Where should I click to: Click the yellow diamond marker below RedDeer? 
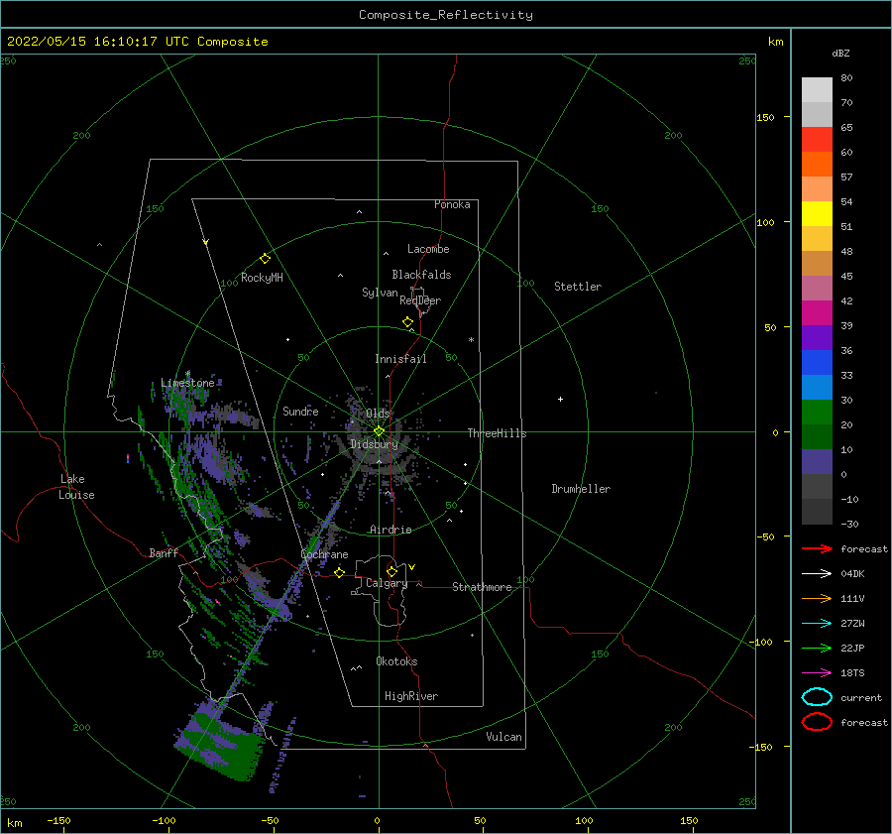(x=408, y=322)
